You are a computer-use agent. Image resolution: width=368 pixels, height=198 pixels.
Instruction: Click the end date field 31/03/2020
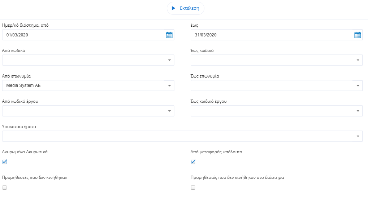click(271, 35)
